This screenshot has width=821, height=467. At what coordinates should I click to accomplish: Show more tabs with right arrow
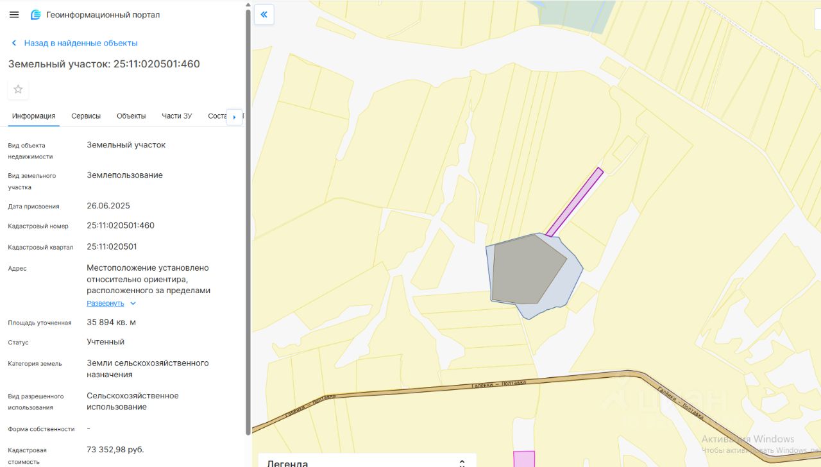click(x=234, y=117)
